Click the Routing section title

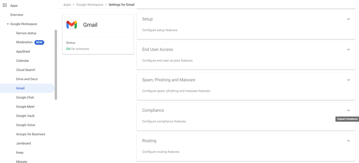pos(149,141)
